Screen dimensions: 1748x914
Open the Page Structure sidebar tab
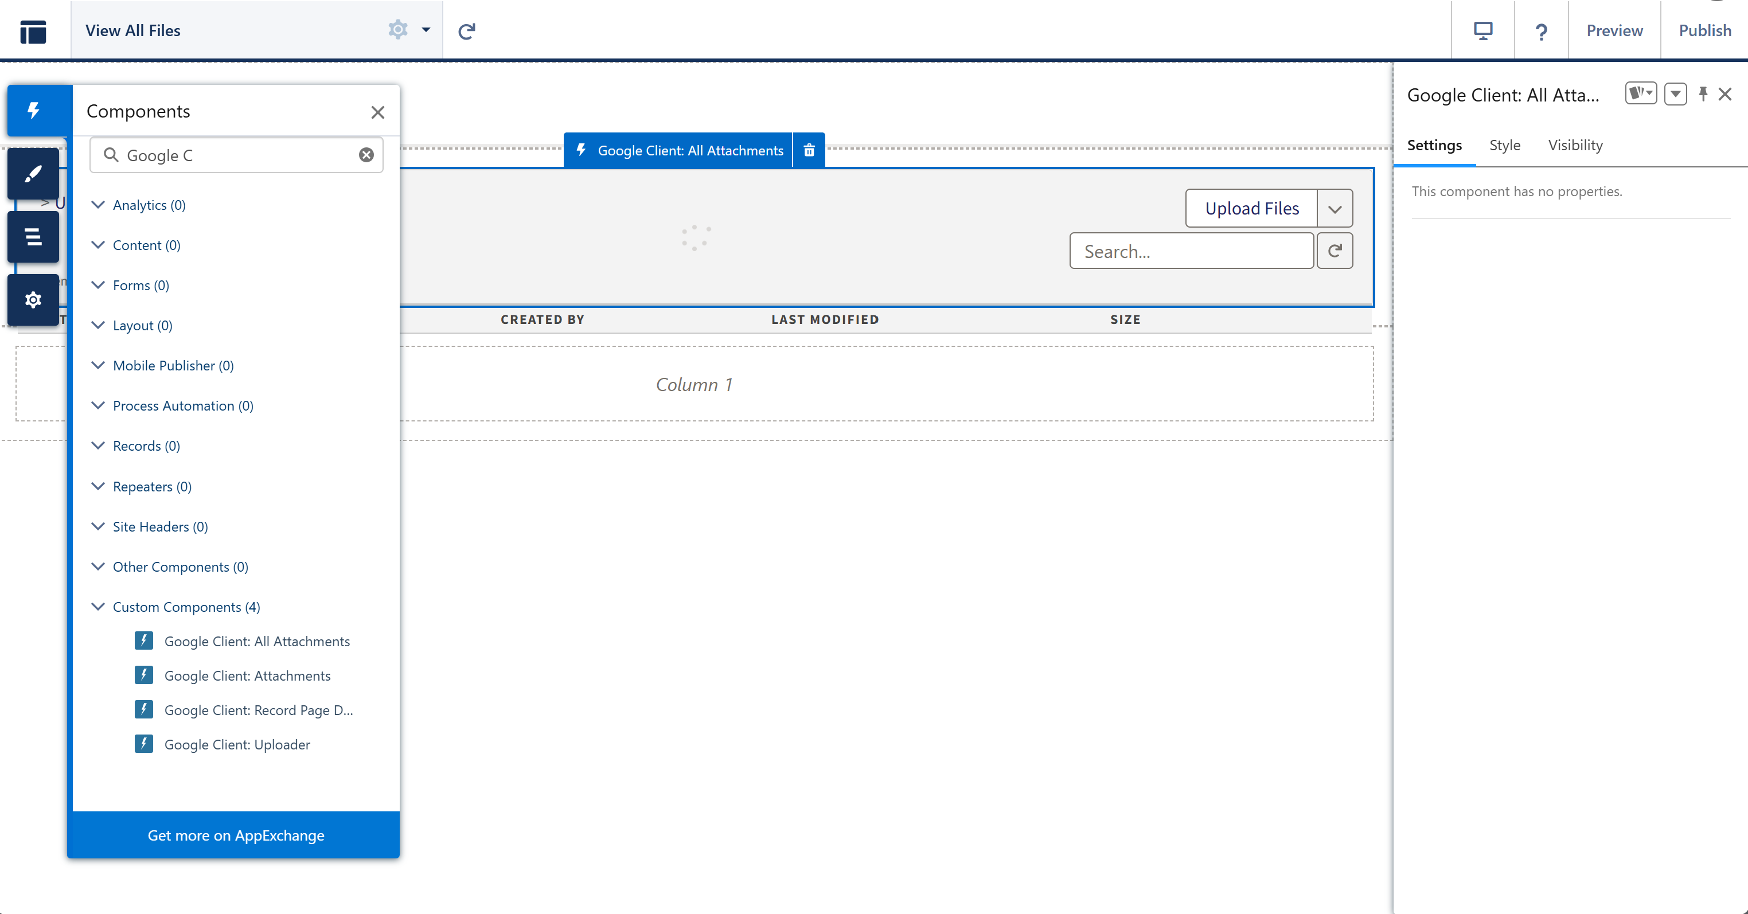click(x=33, y=237)
